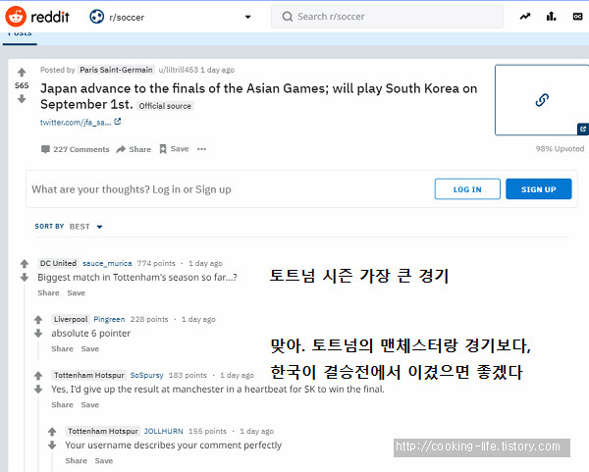Downvote Pingreen's comment
Image resolution: width=589 pixels, height=472 pixels.
[38, 334]
